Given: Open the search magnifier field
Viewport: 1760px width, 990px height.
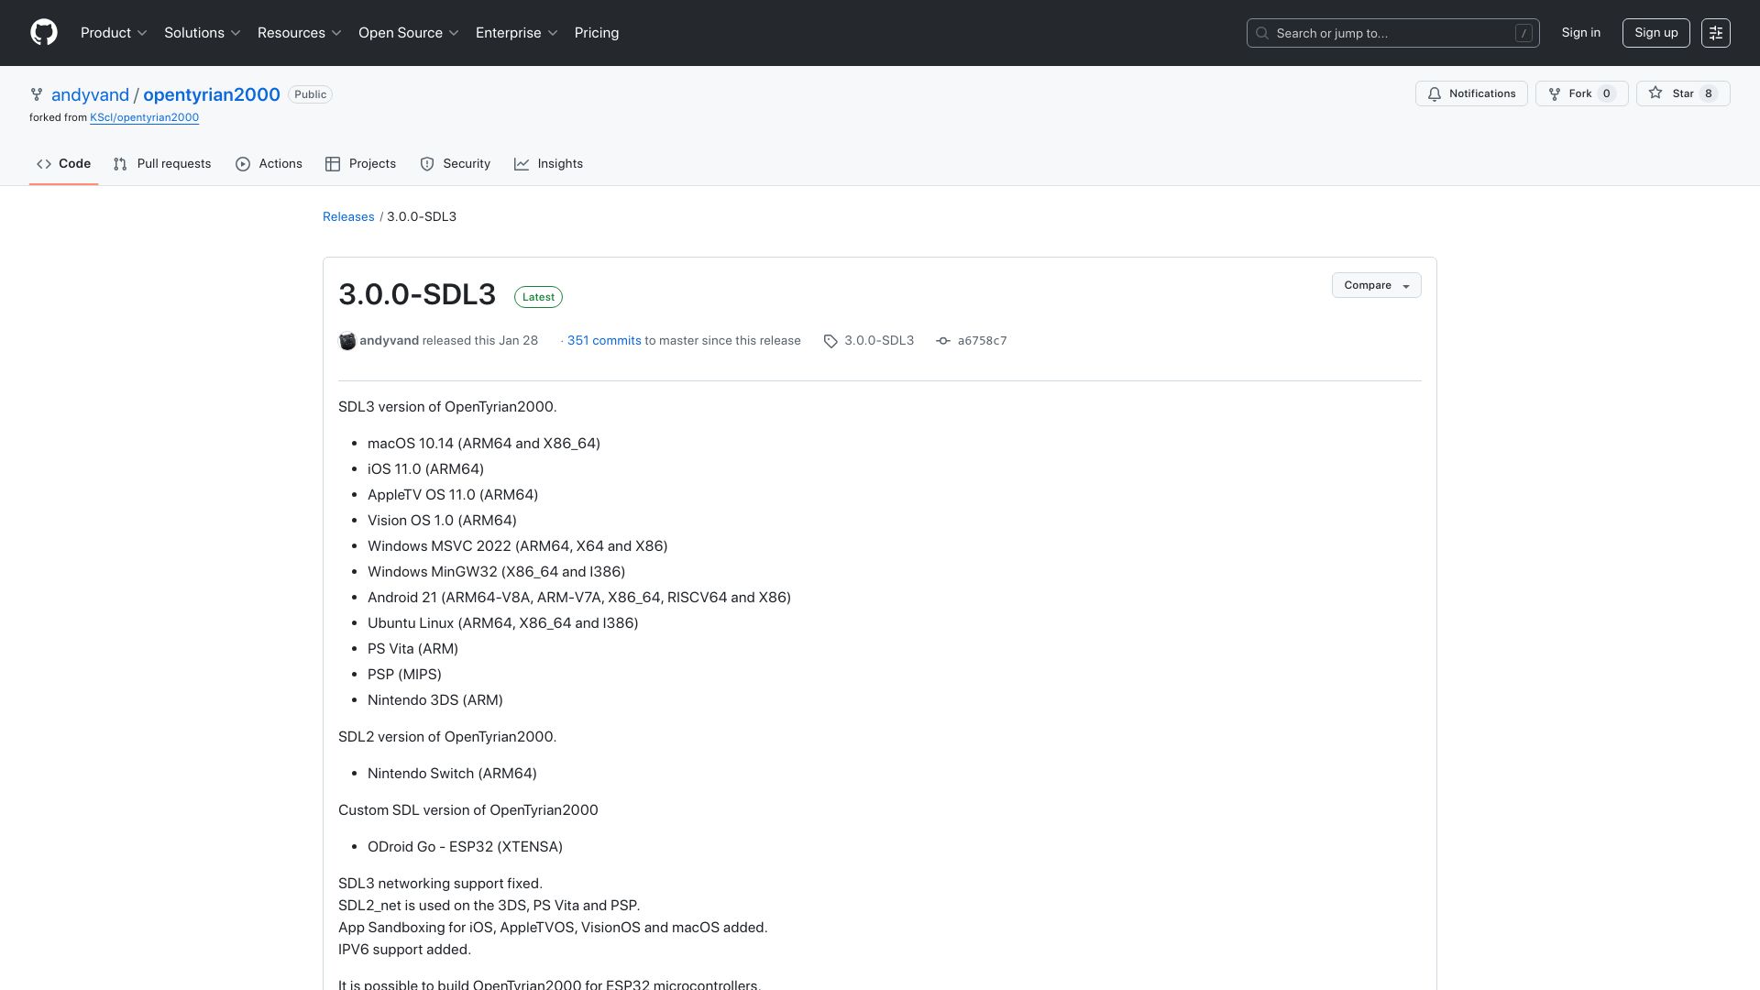Looking at the screenshot, I should tap(1392, 33).
